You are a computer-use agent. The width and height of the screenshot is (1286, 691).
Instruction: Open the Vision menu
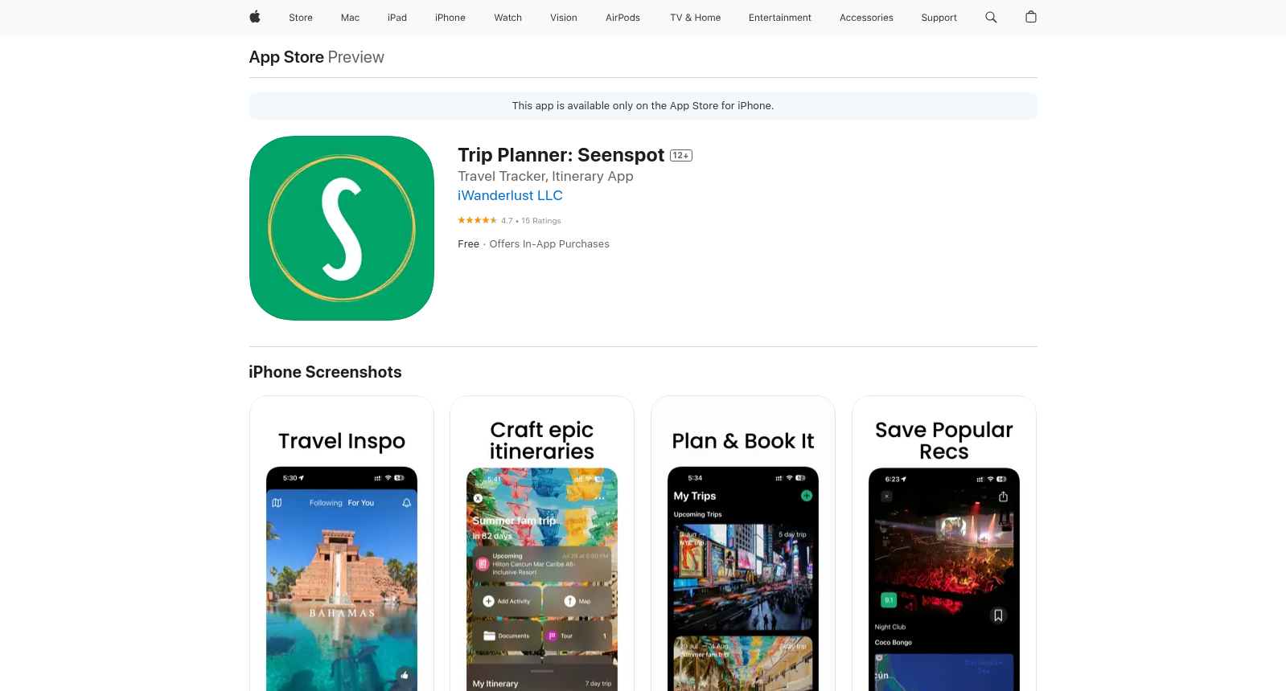[564, 18]
